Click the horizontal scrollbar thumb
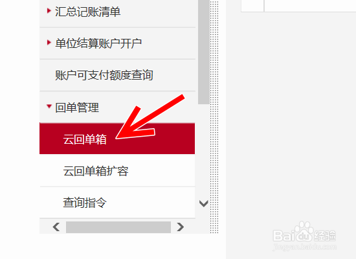 (x=118, y=227)
